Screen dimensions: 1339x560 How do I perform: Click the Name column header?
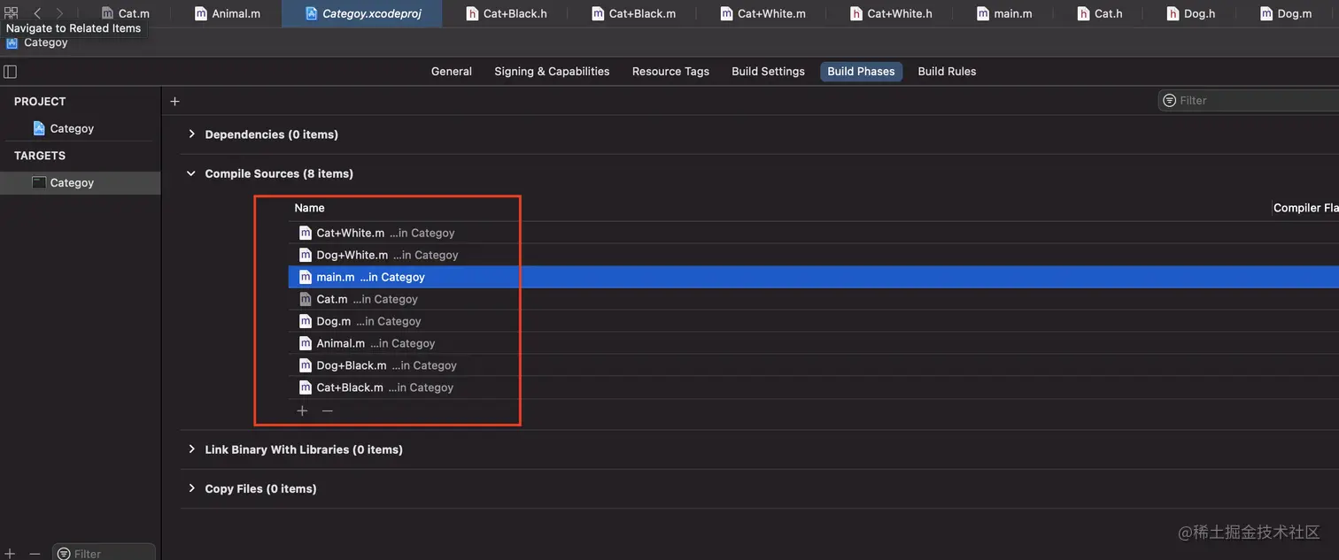309,208
